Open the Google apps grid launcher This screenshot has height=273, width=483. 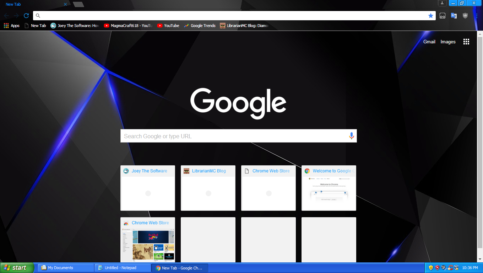click(x=466, y=42)
